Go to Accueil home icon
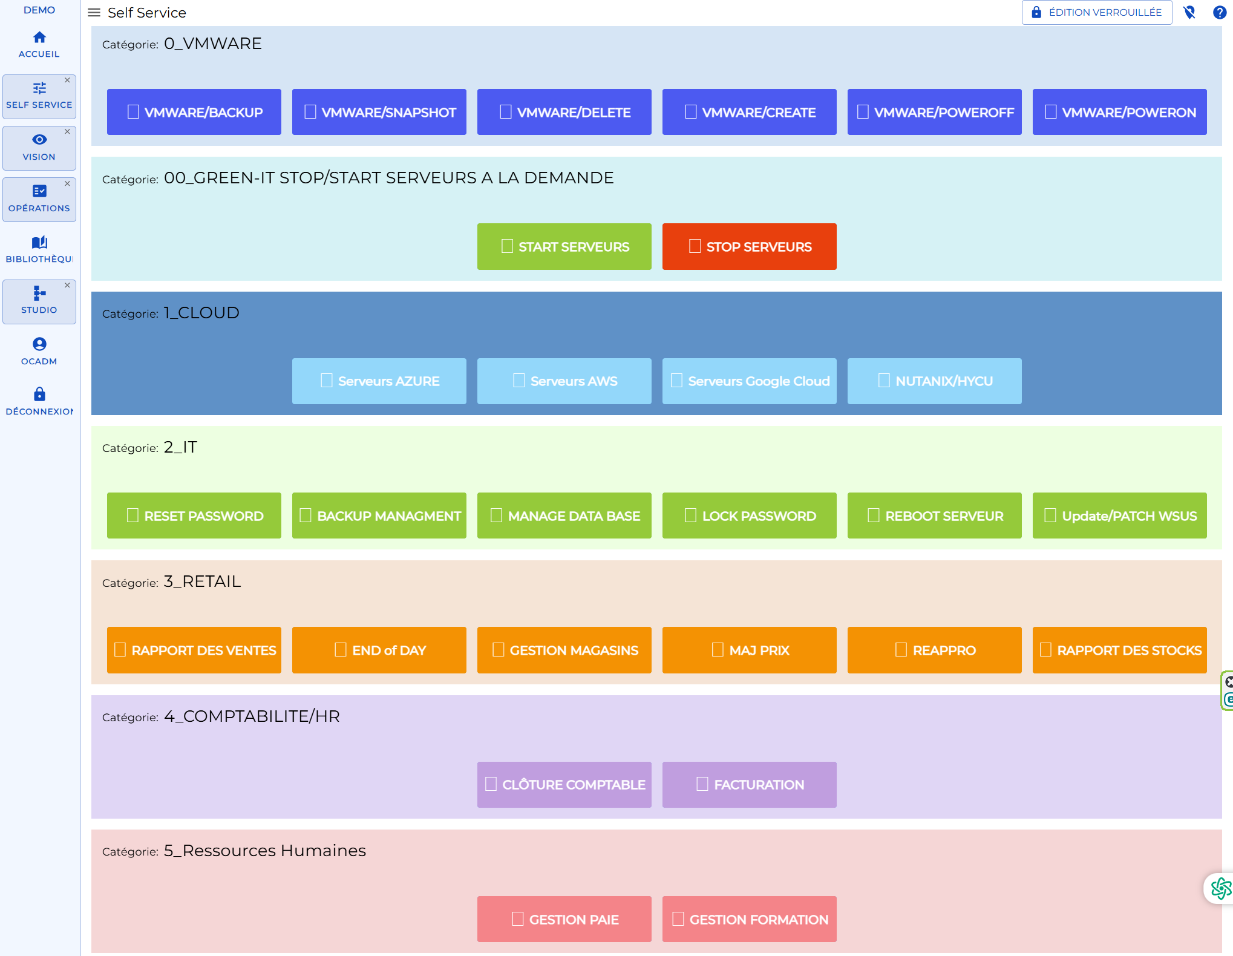Viewport: 1233px width, 956px height. coord(39,38)
